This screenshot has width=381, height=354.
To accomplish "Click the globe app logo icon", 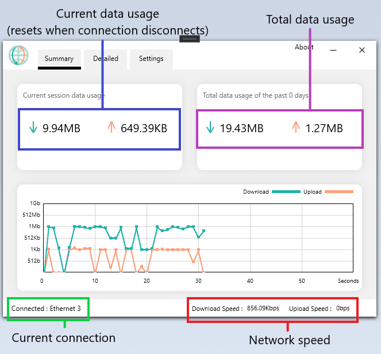I will [x=18, y=56].
